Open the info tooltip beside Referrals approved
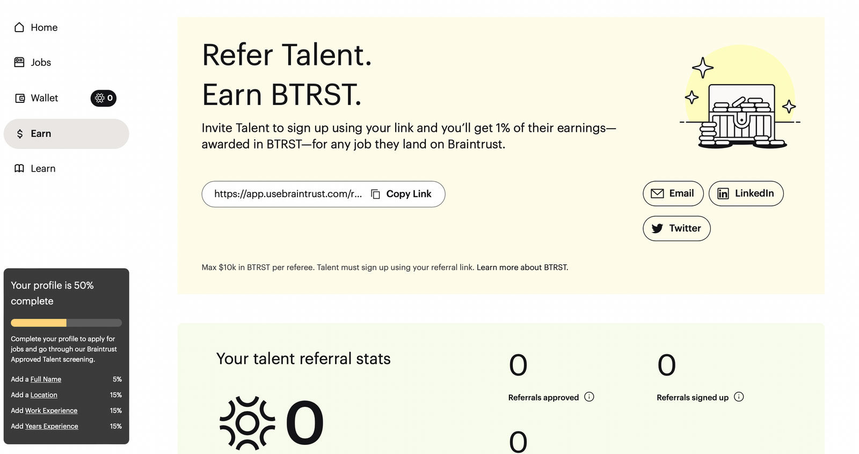The image size is (859, 454). tap(589, 397)
